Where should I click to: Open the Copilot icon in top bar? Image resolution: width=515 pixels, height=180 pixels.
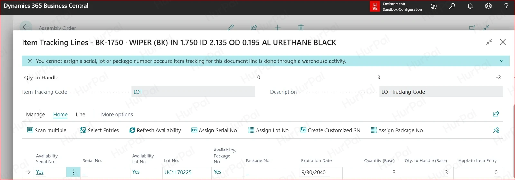click(x=434, y=6)
